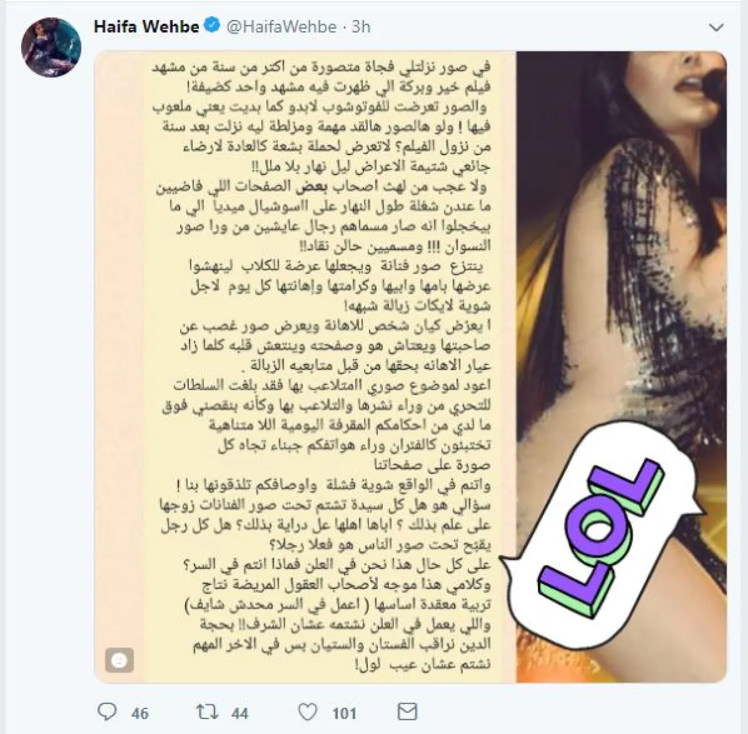The width and height of the screenshot is (748, 734).
Task: Retweet this post using the retweet icon
Action: click(206, 711)
